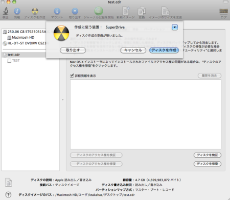Click inside the white log details area
Screen dimensions: 230x200
click(x=146, y=114)
